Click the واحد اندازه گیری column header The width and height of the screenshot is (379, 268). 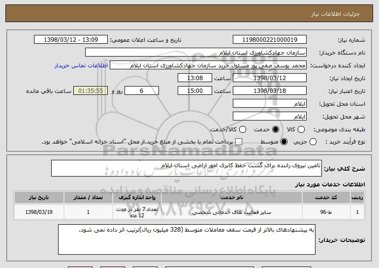137,198
